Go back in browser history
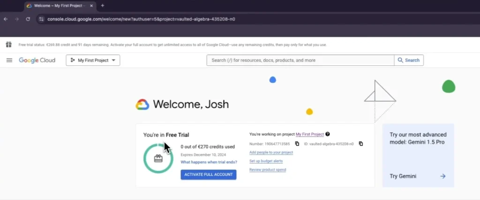The image size is (480, 200). (x=6, y=19)
